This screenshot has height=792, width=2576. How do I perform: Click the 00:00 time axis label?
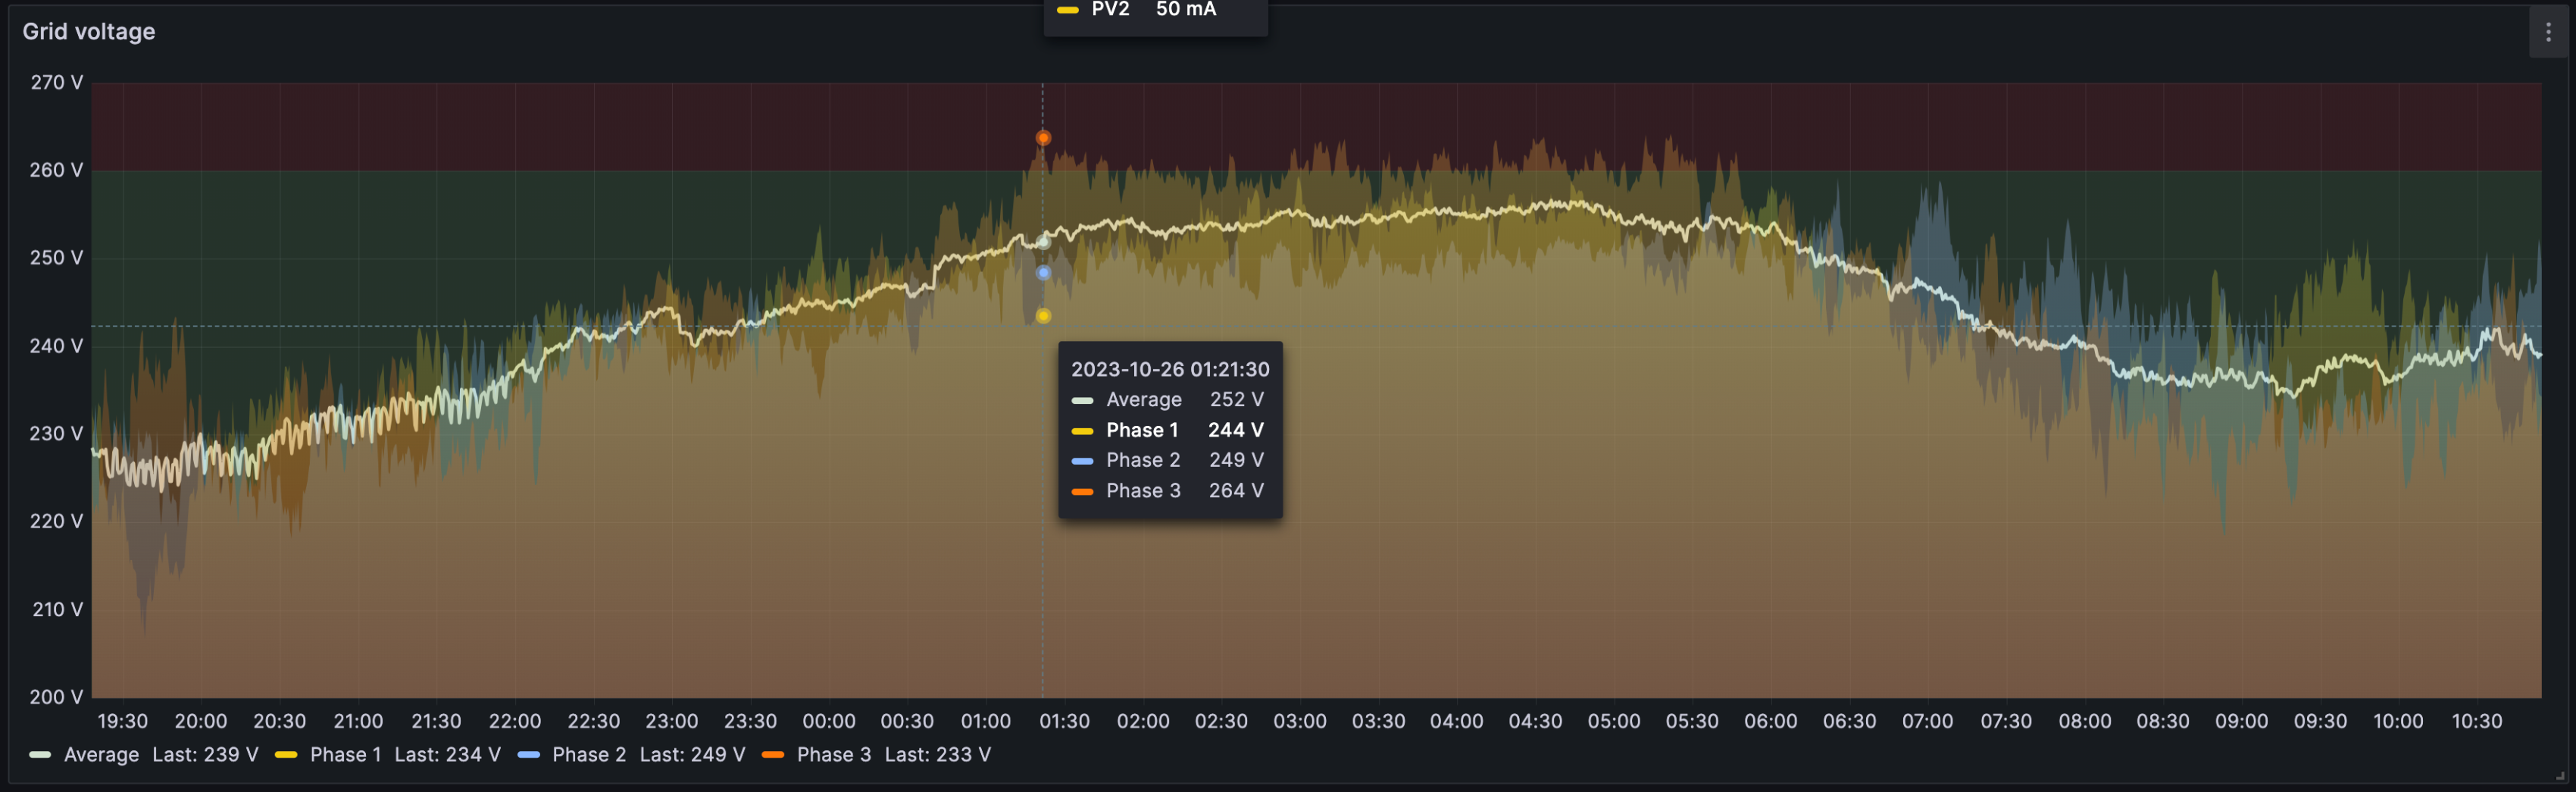pos(828,721)
